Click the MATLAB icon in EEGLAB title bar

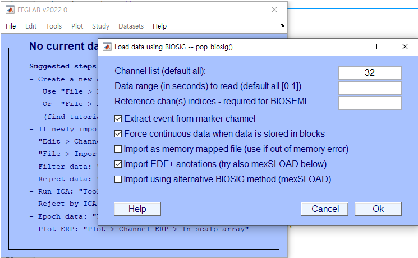10,10
